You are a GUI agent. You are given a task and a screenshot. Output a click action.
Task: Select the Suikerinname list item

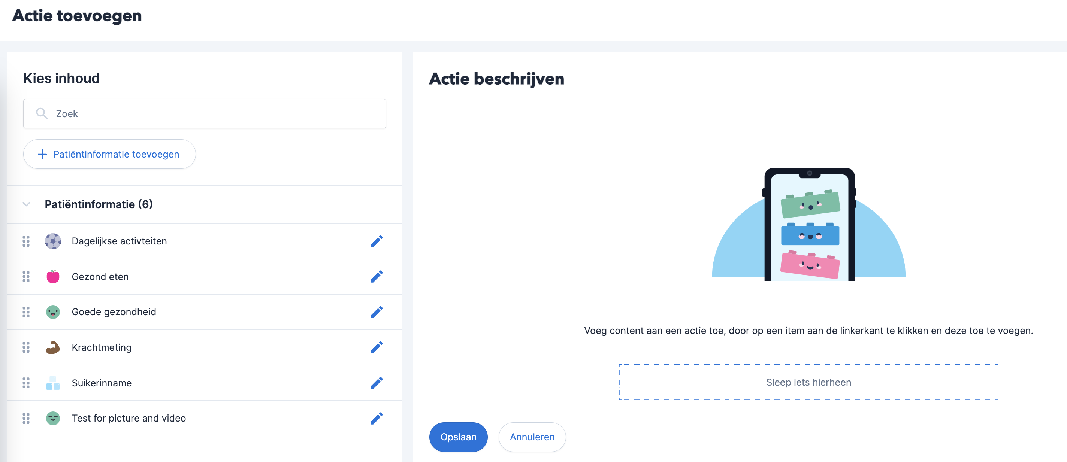click(205, 383)
